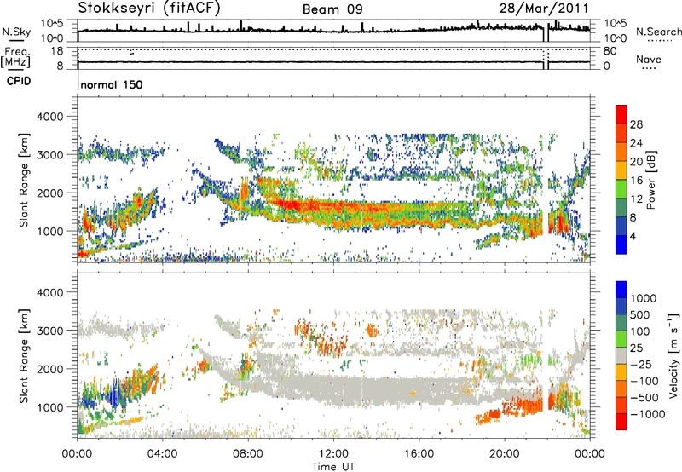This screenshot has width=682, height=472.
Task: Click the '3000' tick of the velocity plot
Action: pyautogui.click(x=49, y=331)
